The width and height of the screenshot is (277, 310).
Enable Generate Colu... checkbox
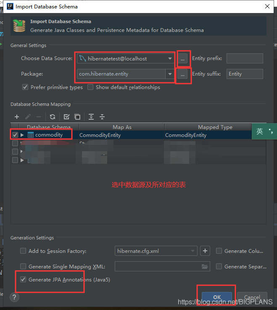click(x=219, y=251)
